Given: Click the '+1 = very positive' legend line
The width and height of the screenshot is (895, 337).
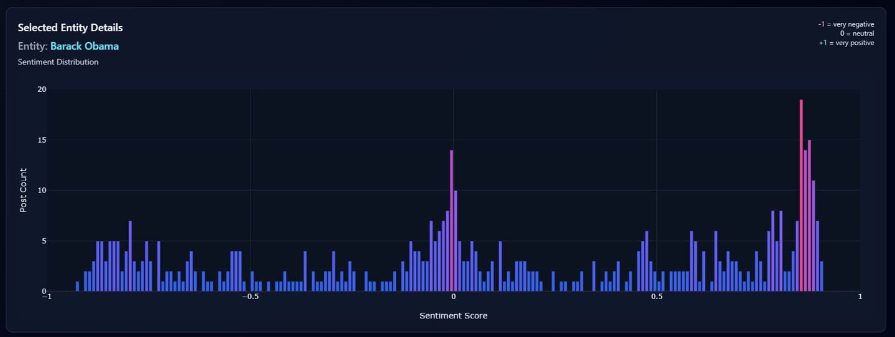Looking at the screenshot, I should (x=847, y=43).
